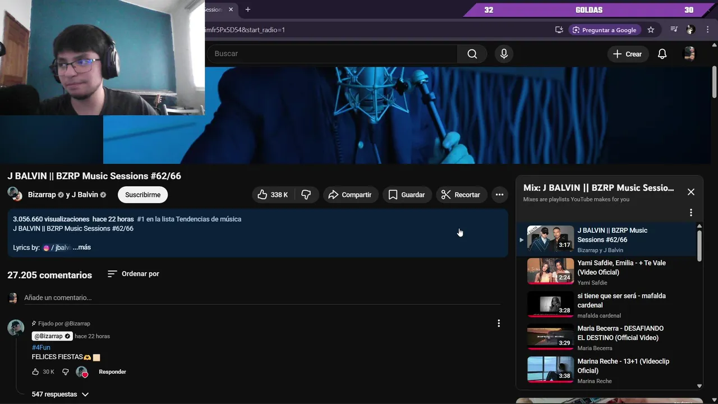Click the playlist scrollbar up arrow
The width and height of the screenshot is (718, 404).
tap(699, 226)
